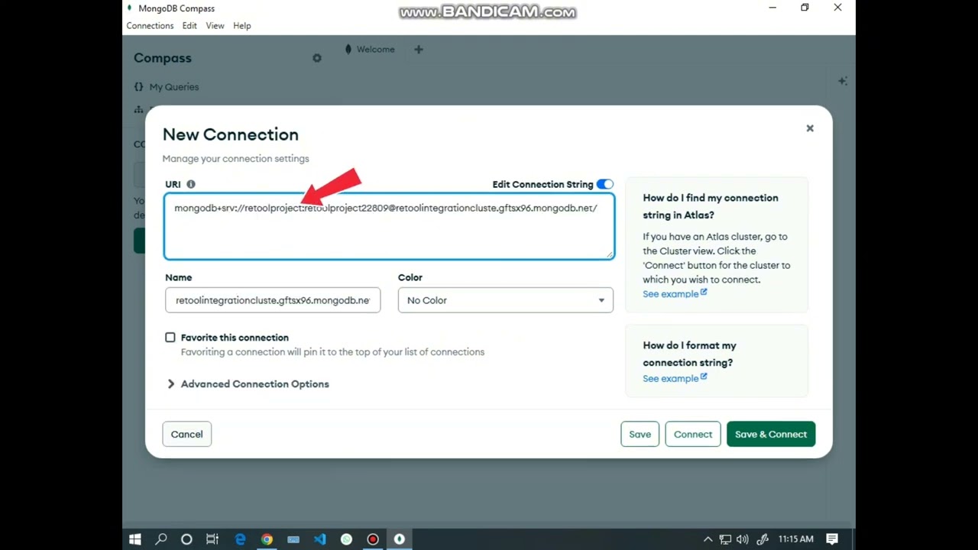Show hidden tray icons chevron
The height and width of the screenshot is (550, 978).
[x=708, y=539]
